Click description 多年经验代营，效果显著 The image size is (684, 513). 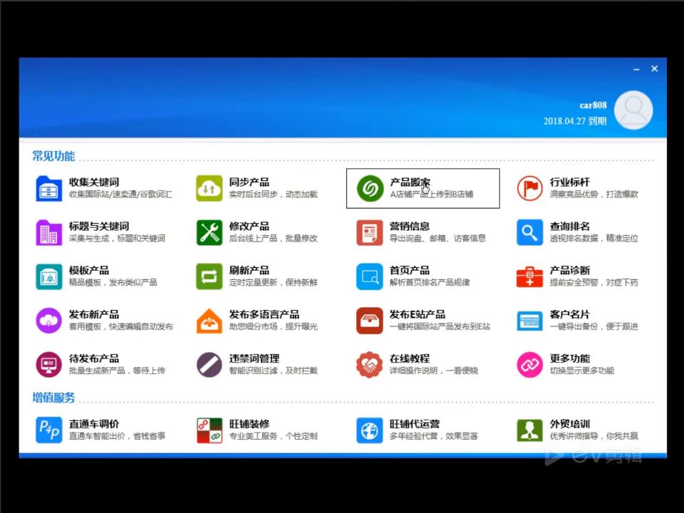click(x=434, y=436)
